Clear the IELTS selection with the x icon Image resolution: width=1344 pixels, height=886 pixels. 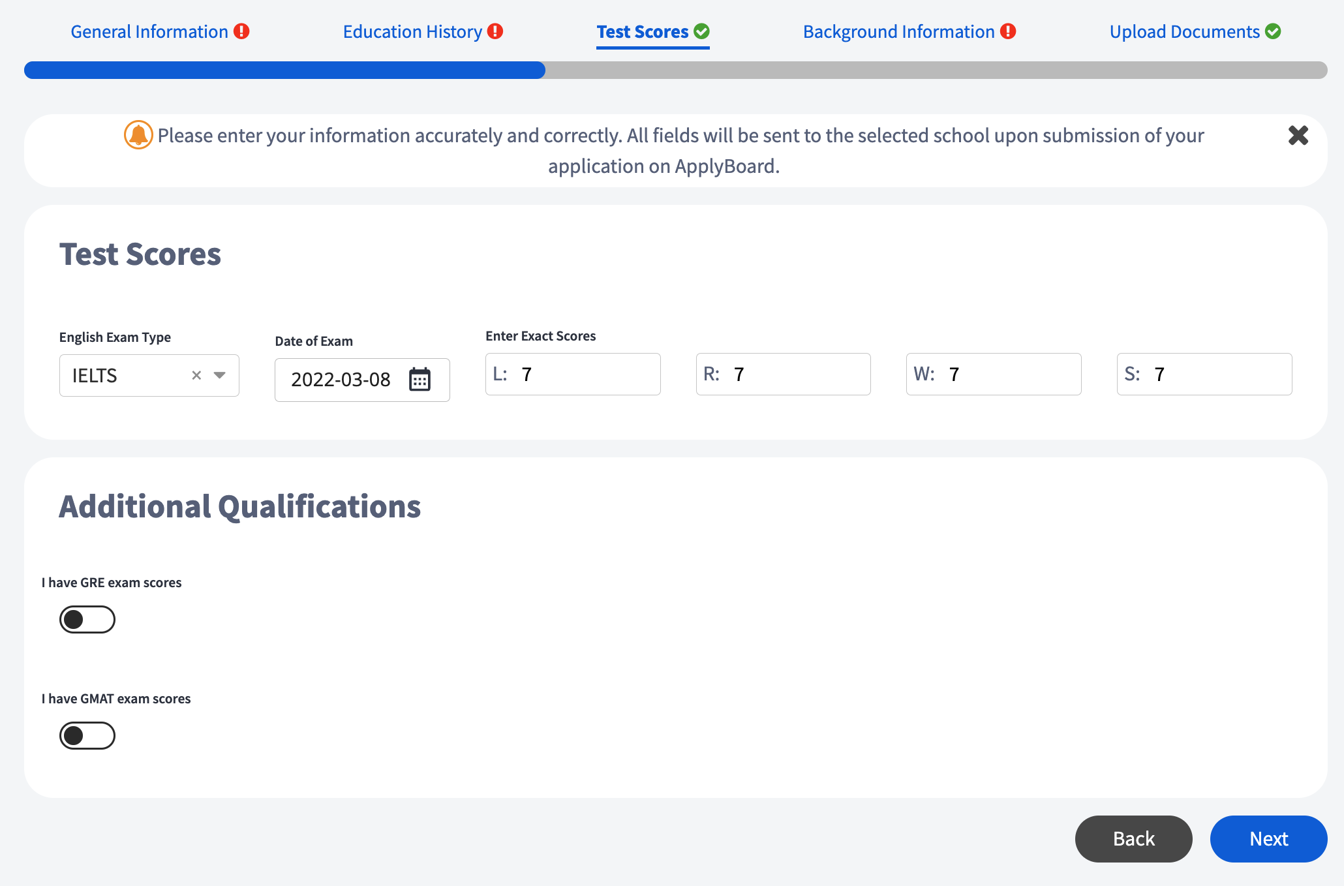(x=196, y=375)
